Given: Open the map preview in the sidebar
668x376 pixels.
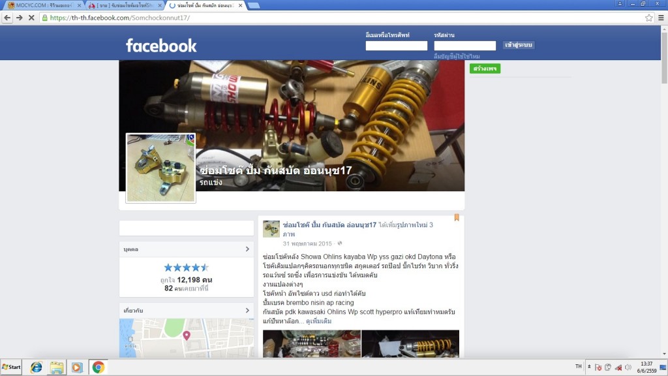Looking at the screenshot, I should [187, 337].
